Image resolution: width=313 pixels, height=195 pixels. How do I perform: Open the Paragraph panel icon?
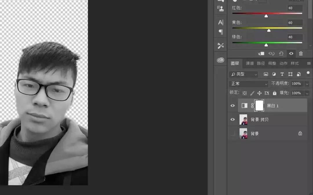[221, 32]
